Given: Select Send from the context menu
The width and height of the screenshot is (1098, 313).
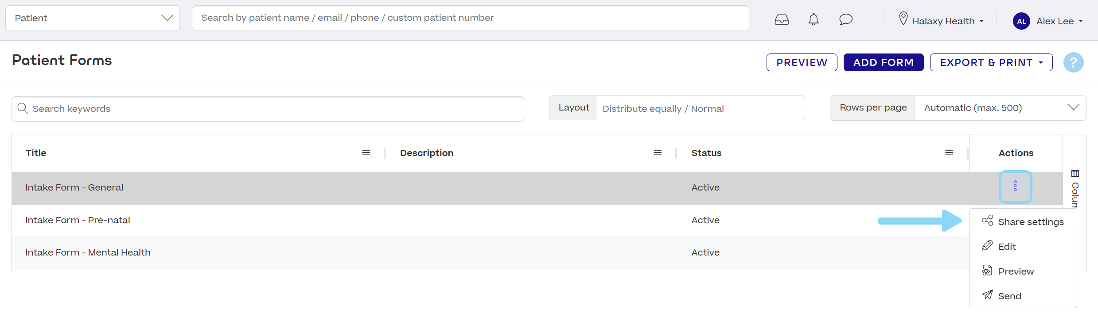Looking at the screenshot, I should tap(1009, 295).
